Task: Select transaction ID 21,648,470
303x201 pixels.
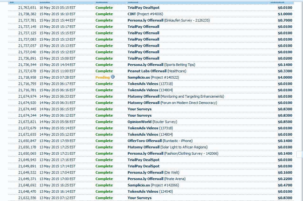Action: tap(27, 192)
